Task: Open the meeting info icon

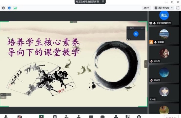Action: [x=3, y=8]
